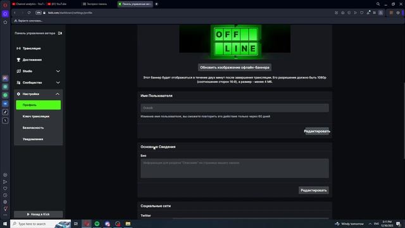The width and height of the screenshot is (405, 228).
Task: Click the Био text area
Action: 235,168
